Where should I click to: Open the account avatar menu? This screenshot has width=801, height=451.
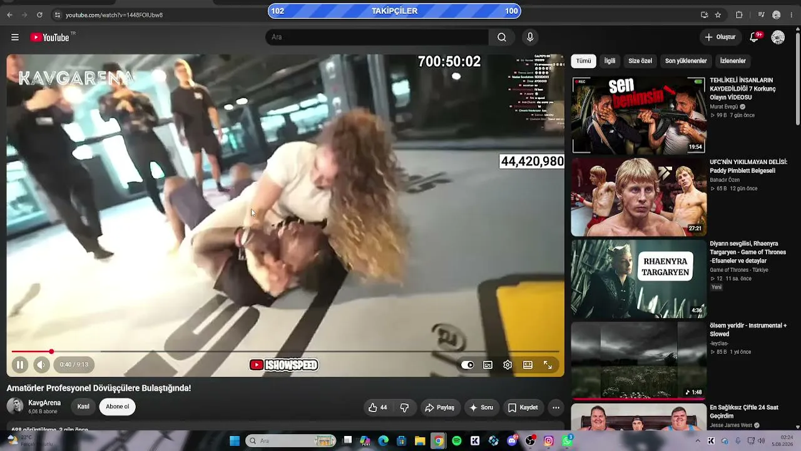(778, 38)
